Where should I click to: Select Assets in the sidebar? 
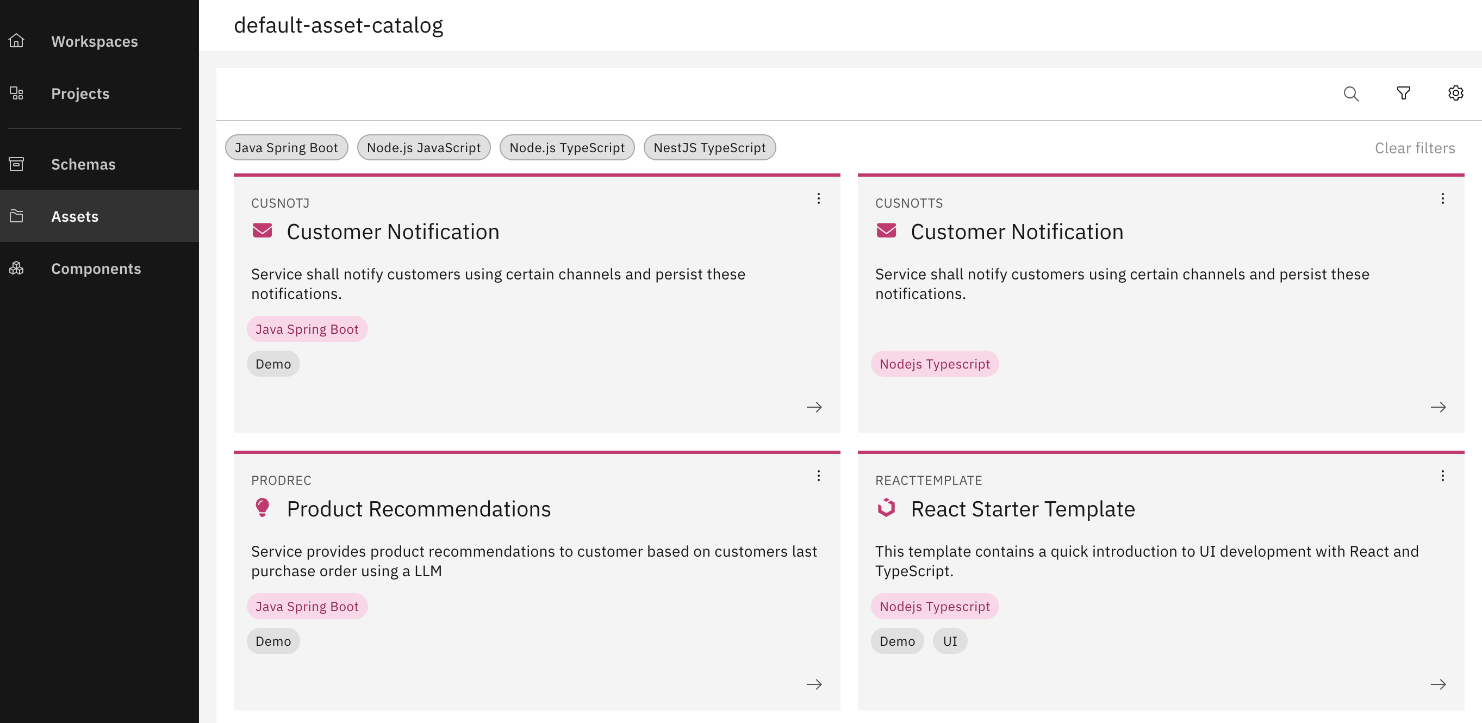point(75,216)
